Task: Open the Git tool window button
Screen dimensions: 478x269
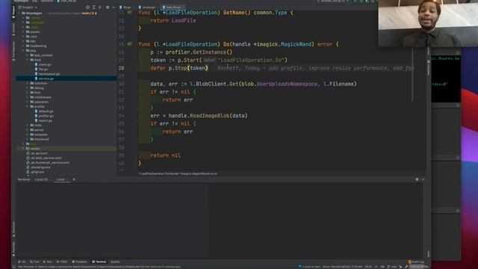Action: pyautogui.click(x=22, y=262)
